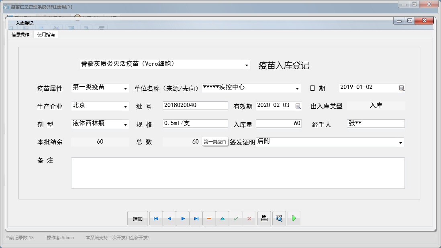Expand the 生产企业 dropdown list
Viewport: 441px width, 248px height.
tap(125, 106)
